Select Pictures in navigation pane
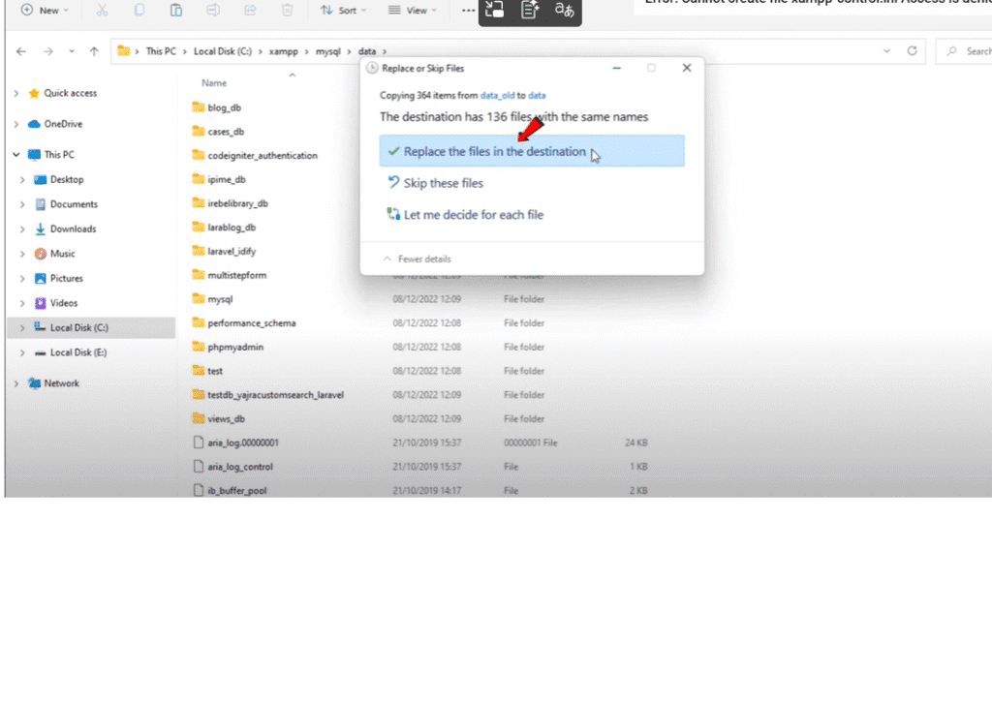Image resolution: width=992 pixels, height=702 pixels. (67, 278)
